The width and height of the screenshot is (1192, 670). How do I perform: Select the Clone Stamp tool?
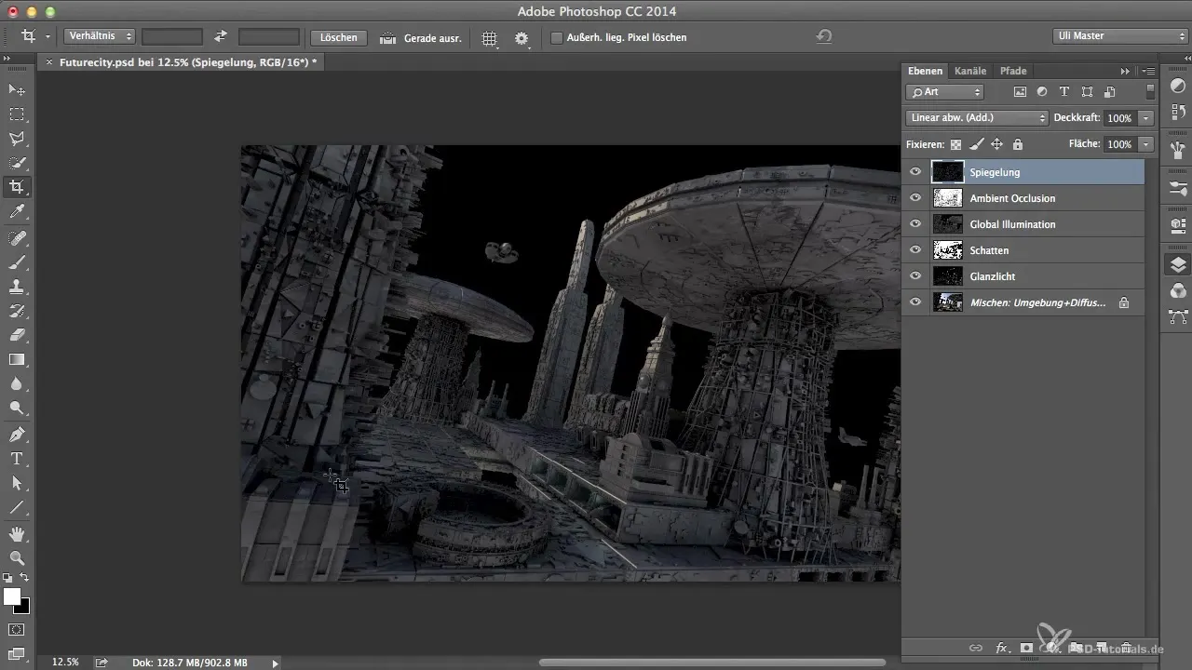tap(17, 287)
